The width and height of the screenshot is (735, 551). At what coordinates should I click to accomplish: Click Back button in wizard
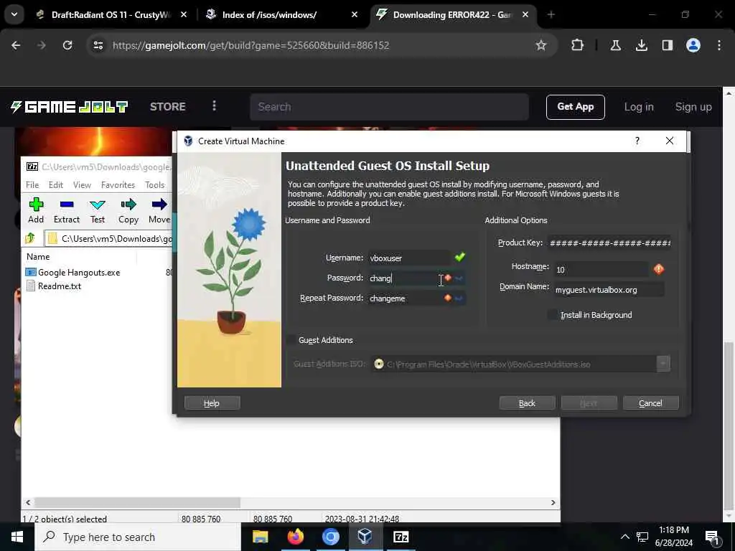(x=527, y=403)
